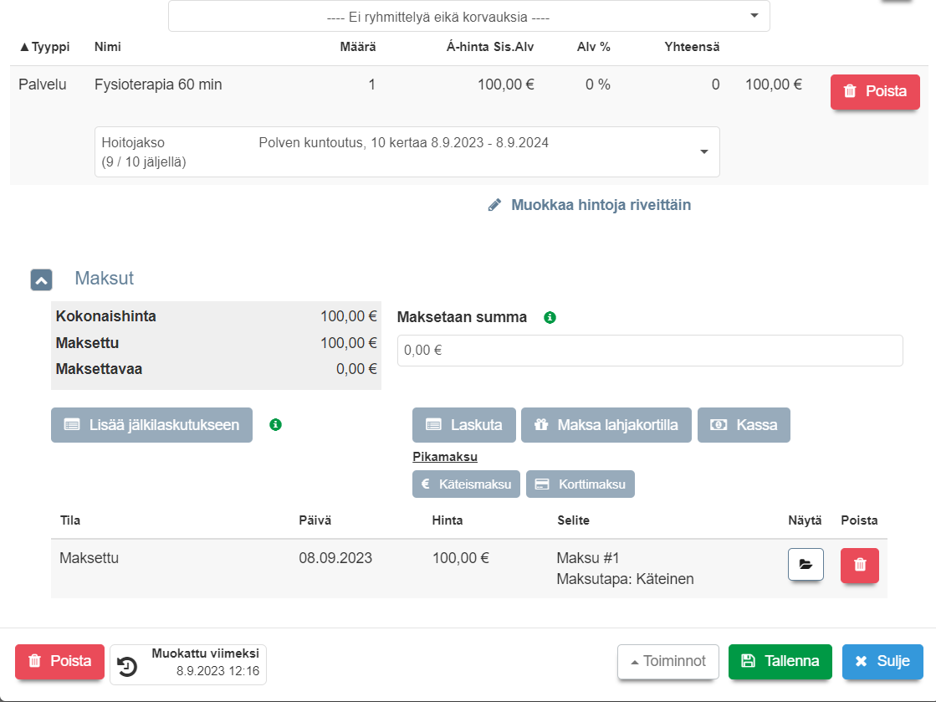Open the Kassa cash register button
936x702 pixels.
pyautogui.click(x=744, y=425)
